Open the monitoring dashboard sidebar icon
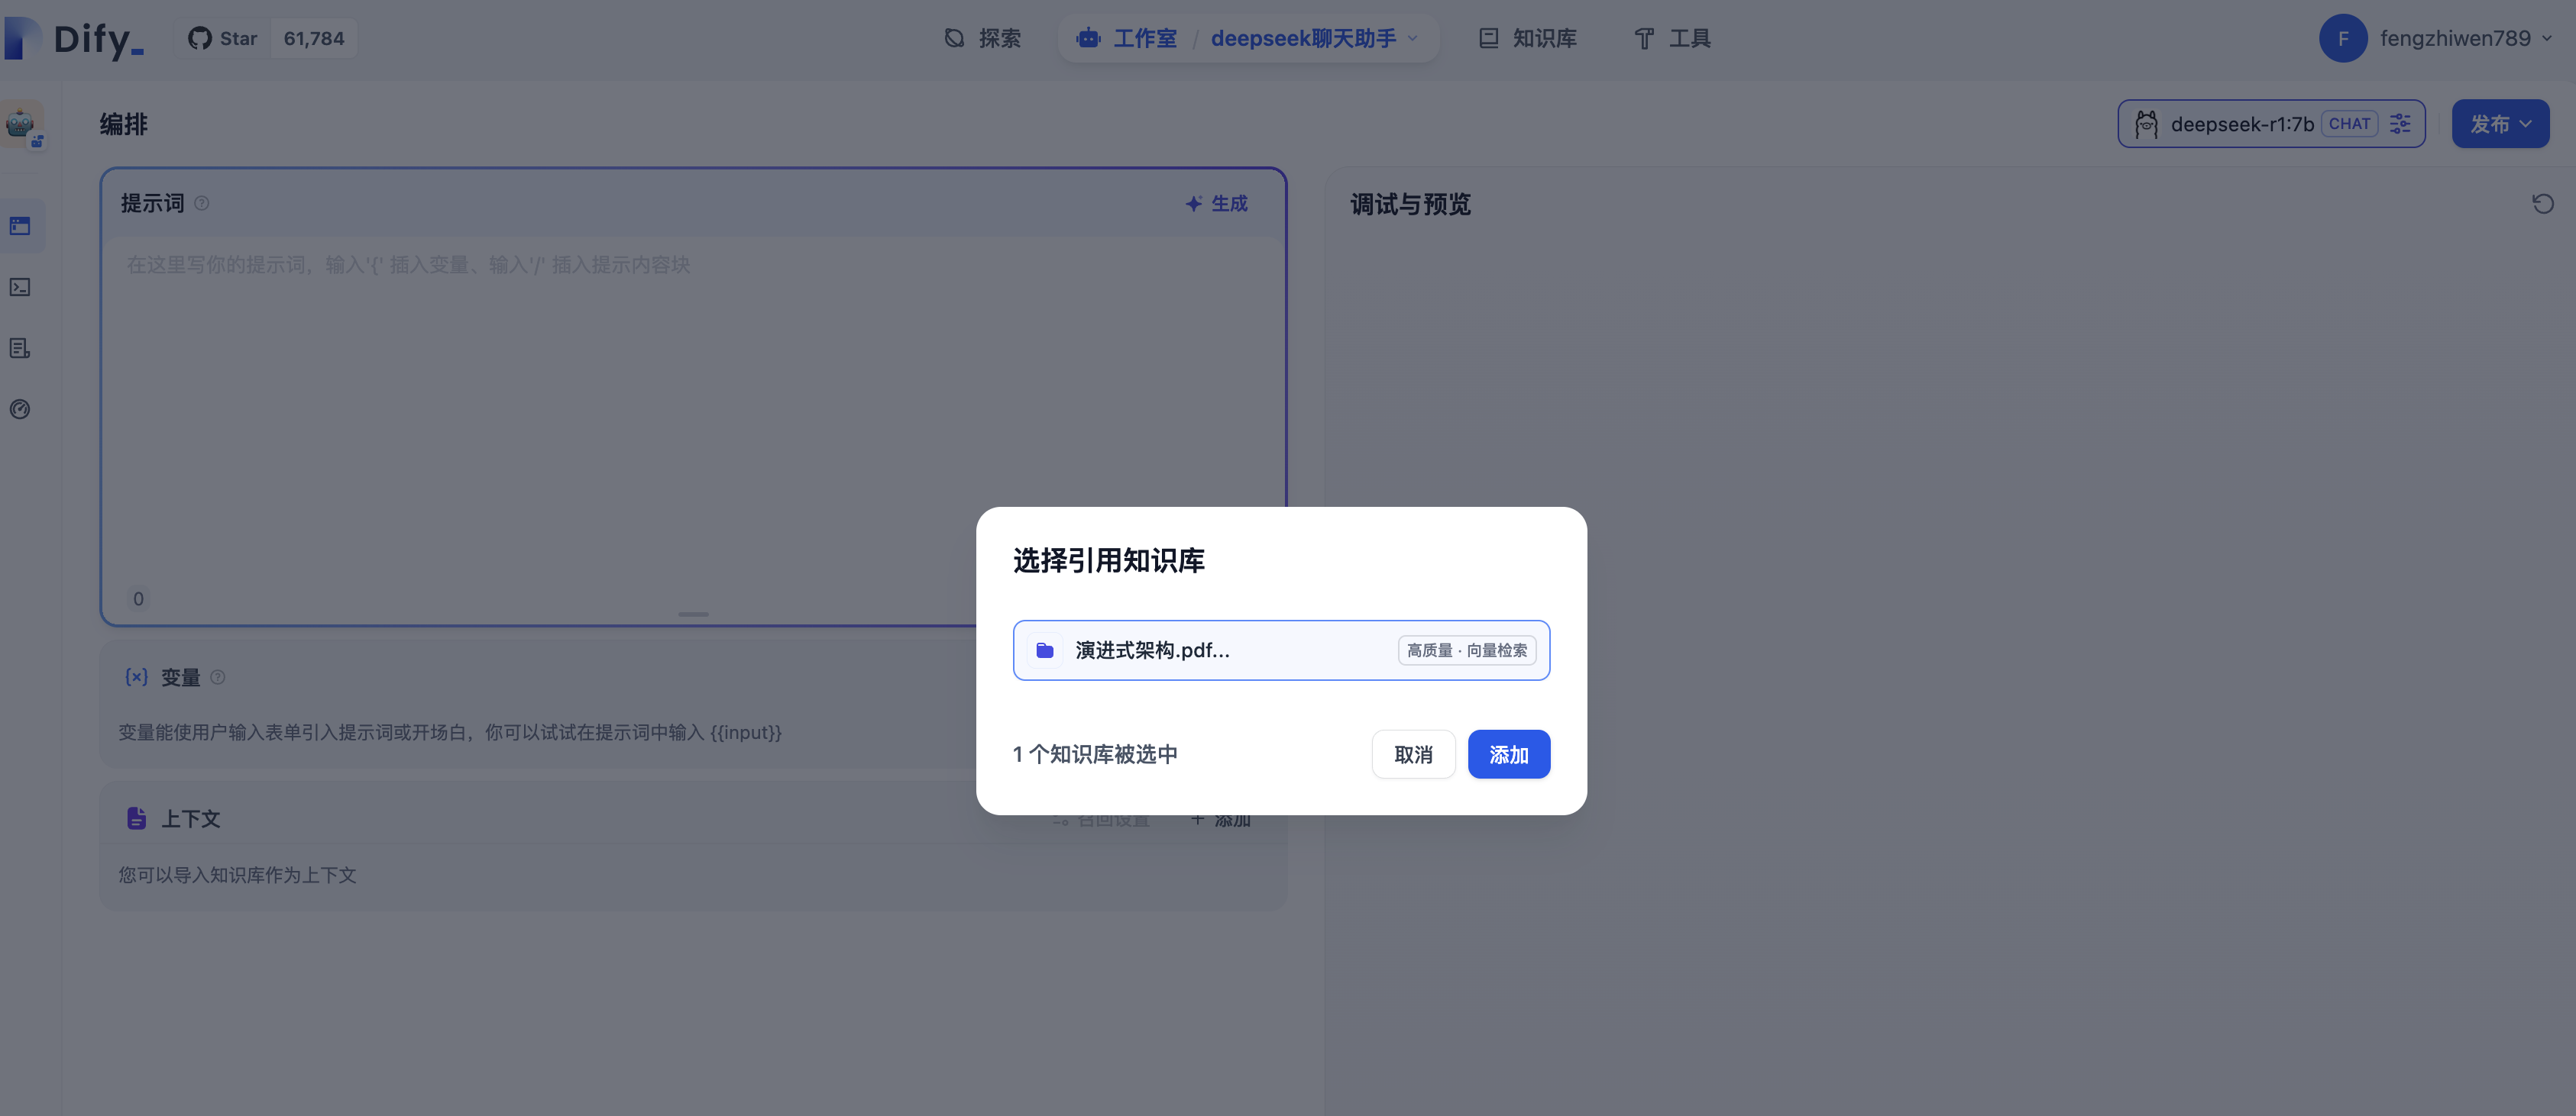This screenshot has height=1116, width=2576. pos(20,410)
